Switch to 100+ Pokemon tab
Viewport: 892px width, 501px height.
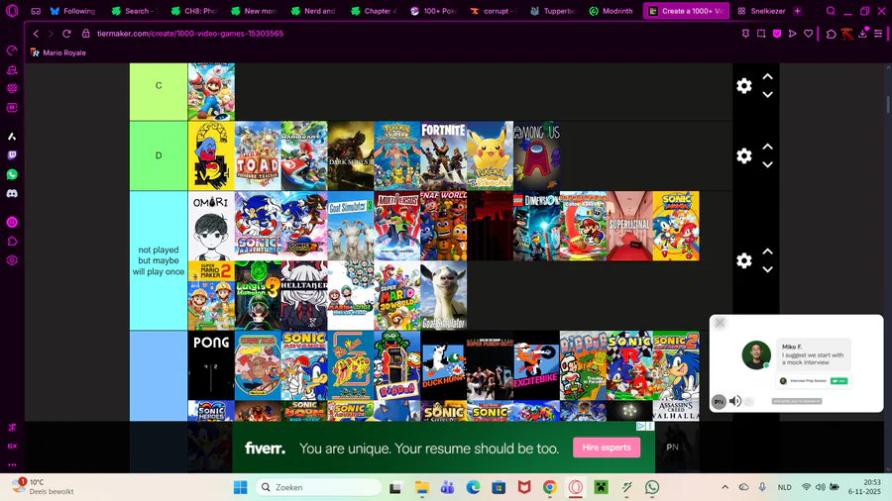435,11
